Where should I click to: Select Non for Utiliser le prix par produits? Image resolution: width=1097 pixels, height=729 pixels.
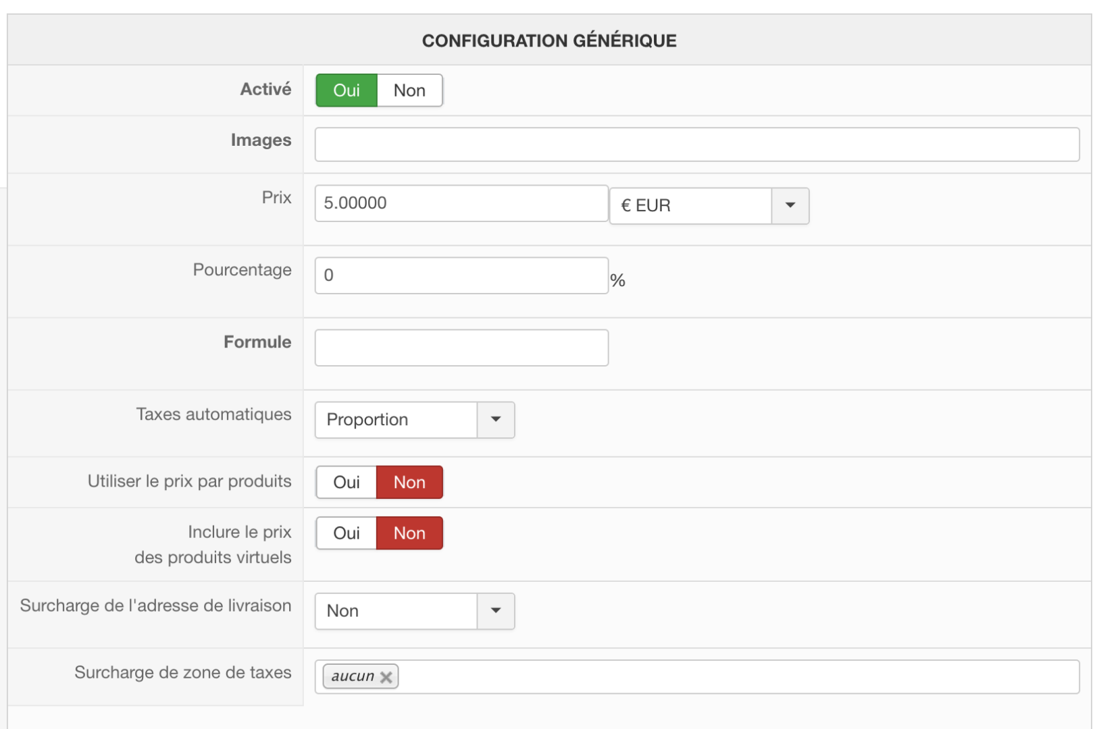[409, 483]
